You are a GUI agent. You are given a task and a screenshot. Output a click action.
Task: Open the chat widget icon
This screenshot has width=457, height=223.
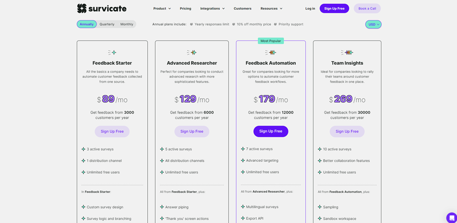452,217
